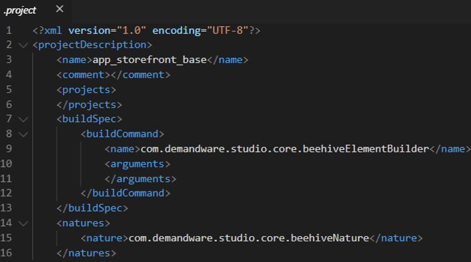Image resolution: width=471 pixels, height=262 pixels.
Task: Collapse the buildCommand element on line 8
Action: (x=23, y=134)
